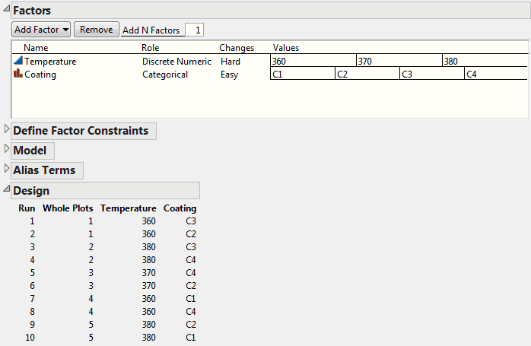Screen dimensions: 531x346
Task: Edit the Temperature value 360
Action: coord(313,61)
